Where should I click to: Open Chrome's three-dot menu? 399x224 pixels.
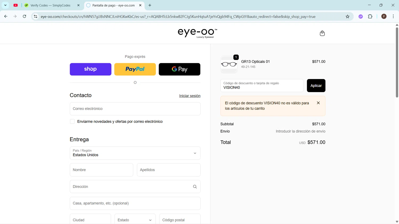pos(393,16)
